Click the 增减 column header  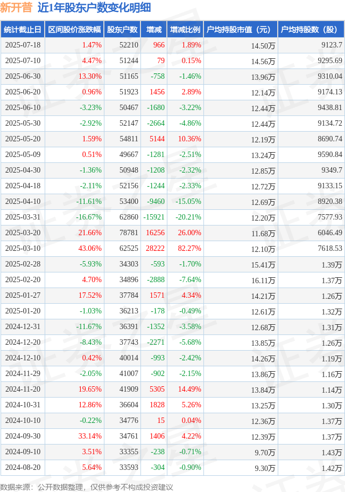154,30
